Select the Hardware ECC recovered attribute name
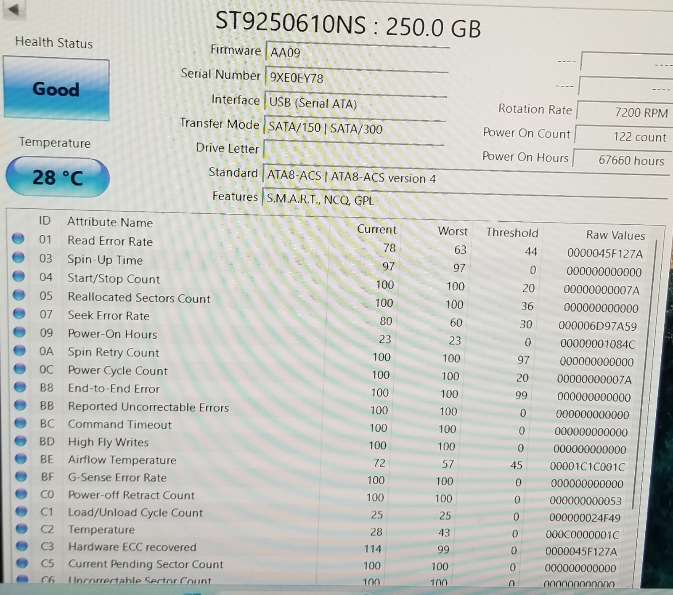The image size is (673, 595). coord(132,547)
